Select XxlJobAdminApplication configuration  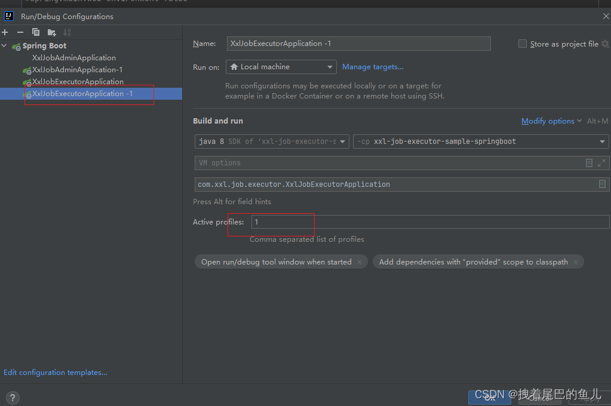(x=74, y=58)
